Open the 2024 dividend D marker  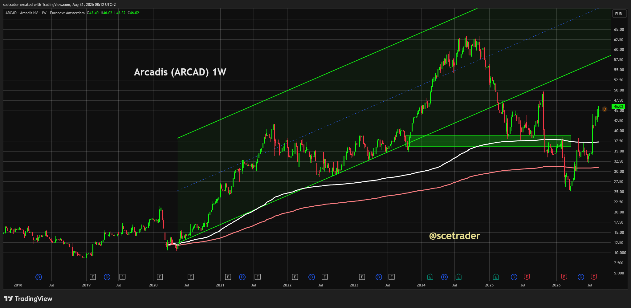(x=444, y=277)
